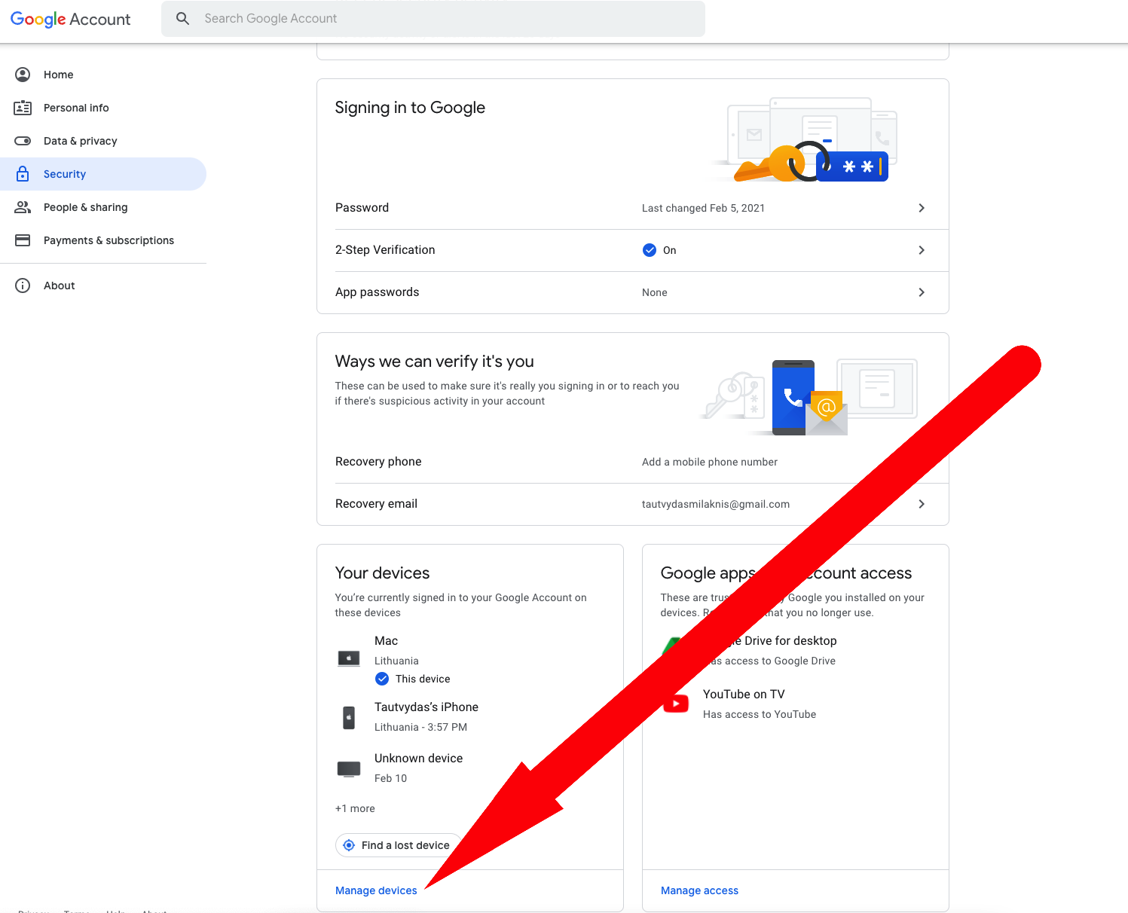
Task: Expand 2-Step Verification chevron arrow
Action: [922, 250]
